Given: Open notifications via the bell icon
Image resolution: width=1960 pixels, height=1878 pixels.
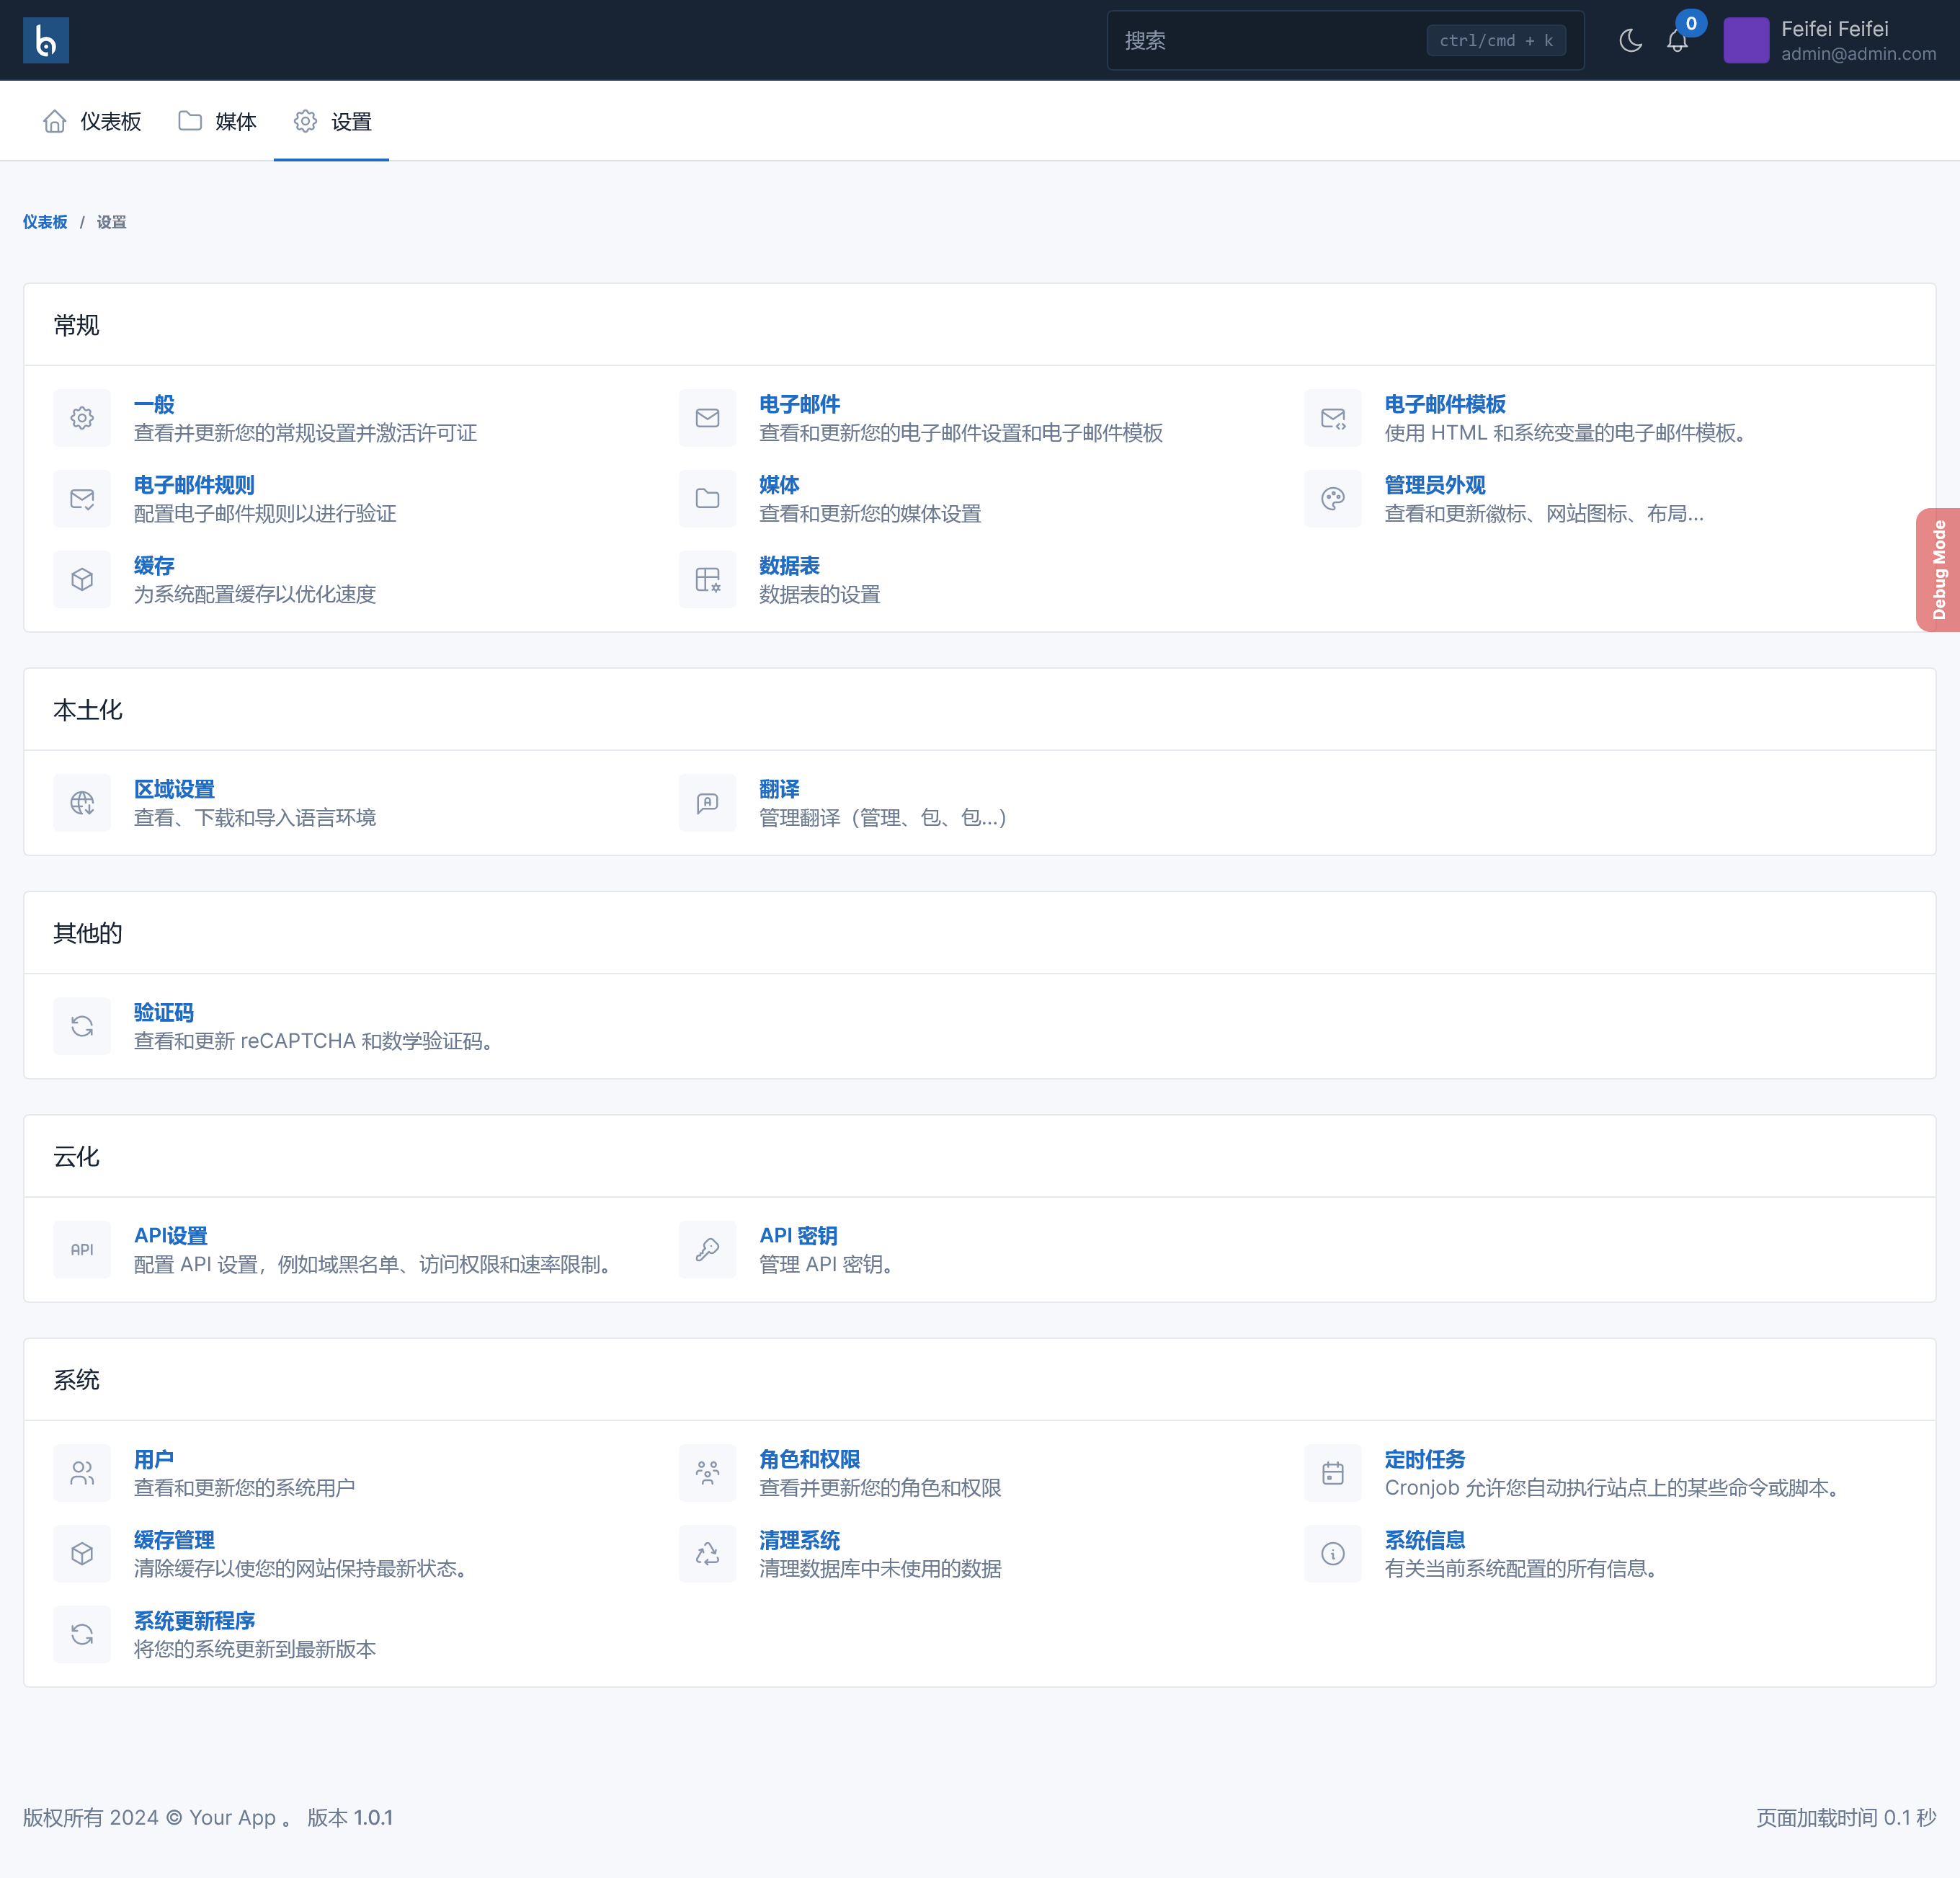Looking at the screenshot, I should 1676,40.
